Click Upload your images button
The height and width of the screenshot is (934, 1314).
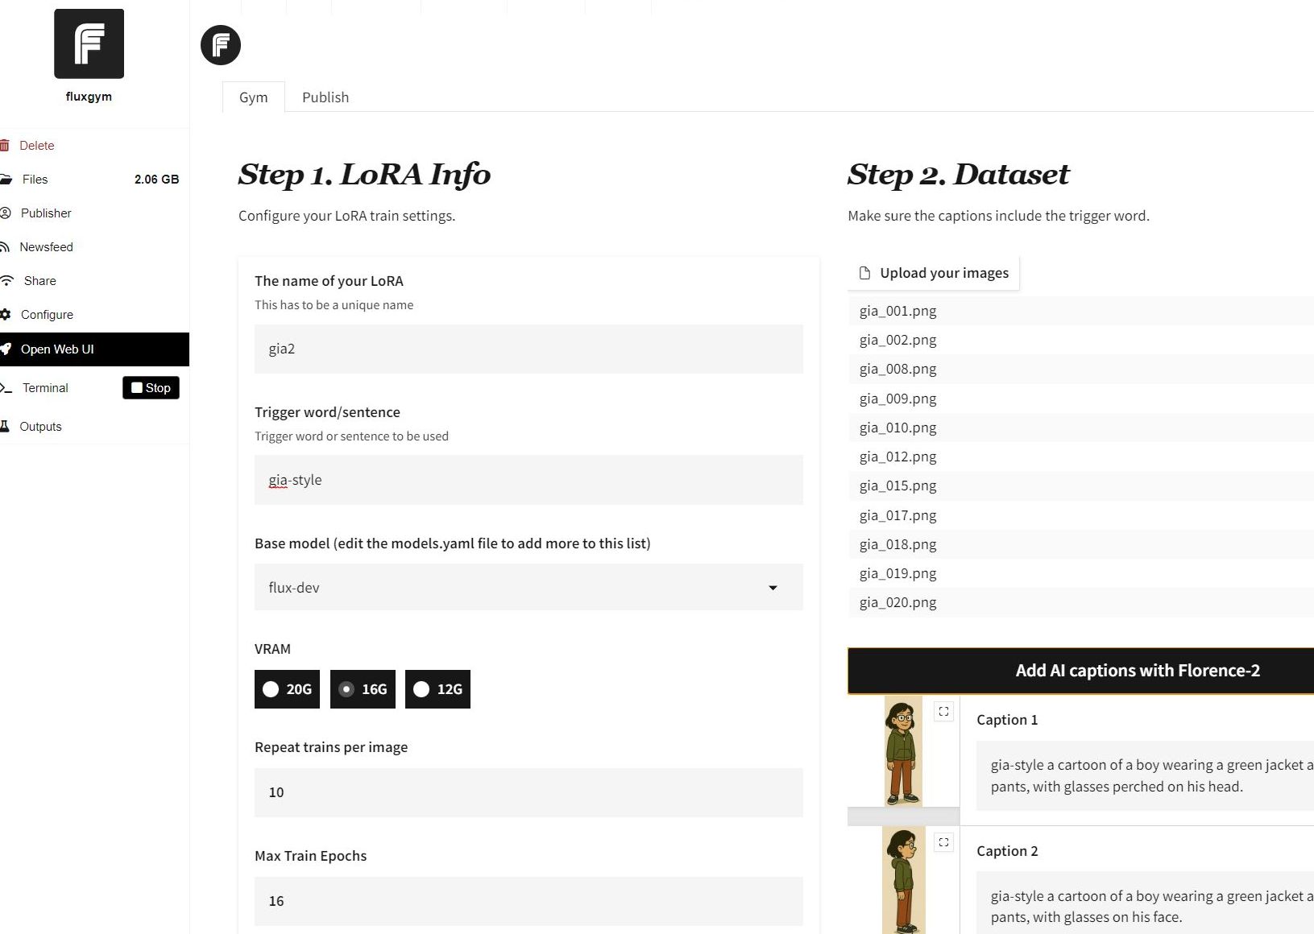934,273
